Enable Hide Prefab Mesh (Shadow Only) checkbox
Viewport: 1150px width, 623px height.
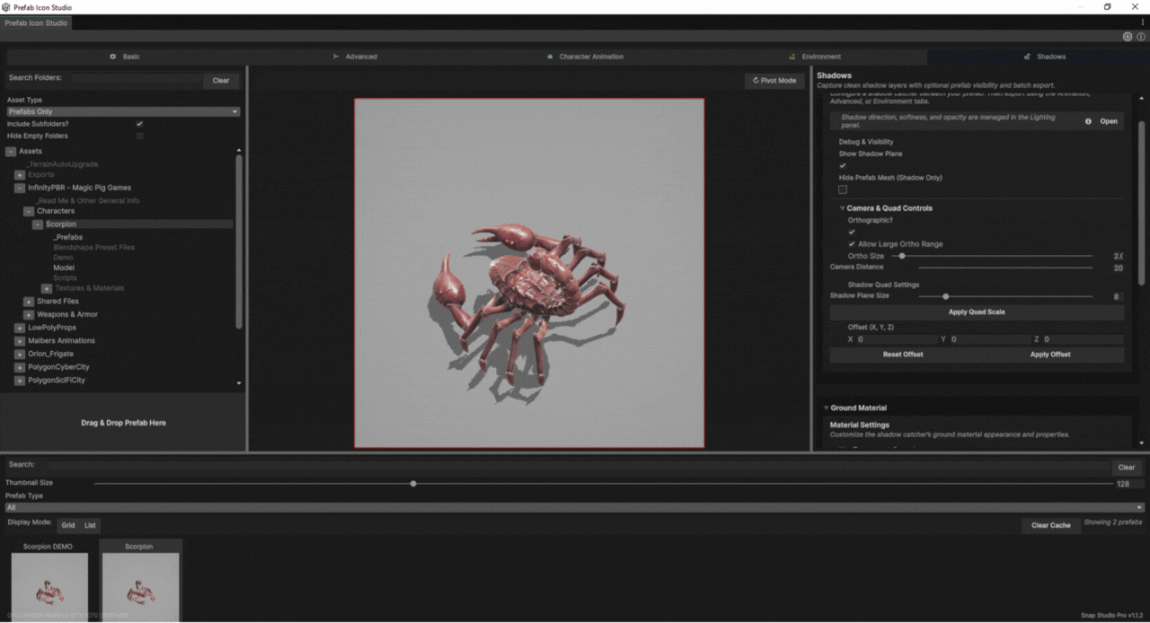point(843,189)
